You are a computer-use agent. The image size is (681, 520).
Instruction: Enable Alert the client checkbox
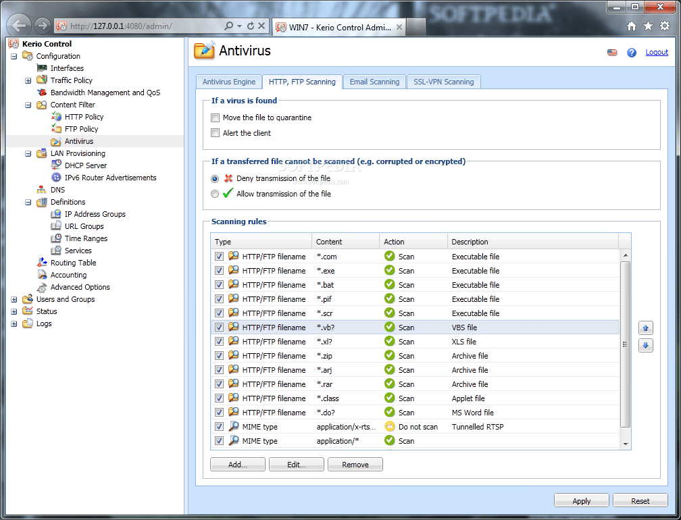[x=215, y=133]
